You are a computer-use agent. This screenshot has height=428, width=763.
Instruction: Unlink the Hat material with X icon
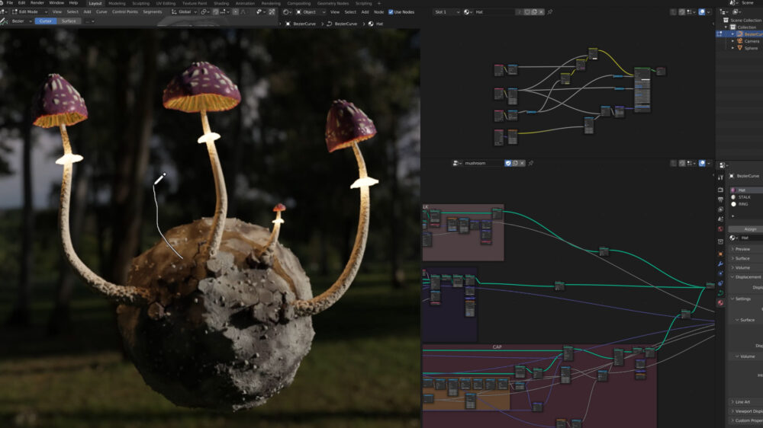pos(541,11)
